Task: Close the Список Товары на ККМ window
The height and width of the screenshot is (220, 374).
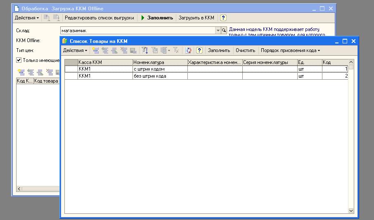Action: 353,41
